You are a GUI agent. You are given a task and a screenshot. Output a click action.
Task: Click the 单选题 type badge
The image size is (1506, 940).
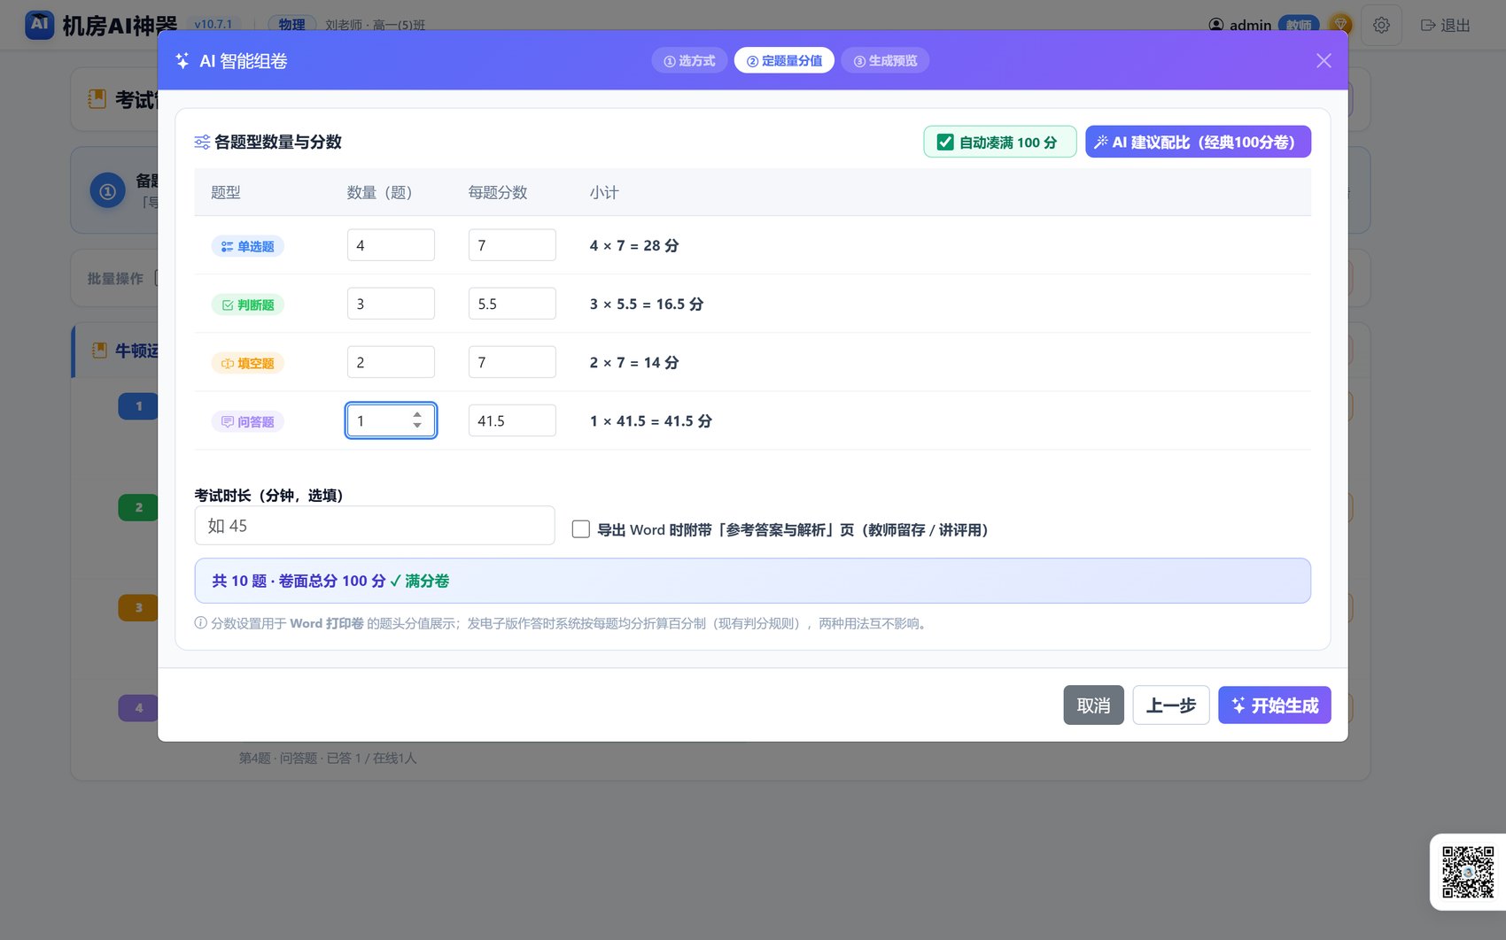coord(247,246)
